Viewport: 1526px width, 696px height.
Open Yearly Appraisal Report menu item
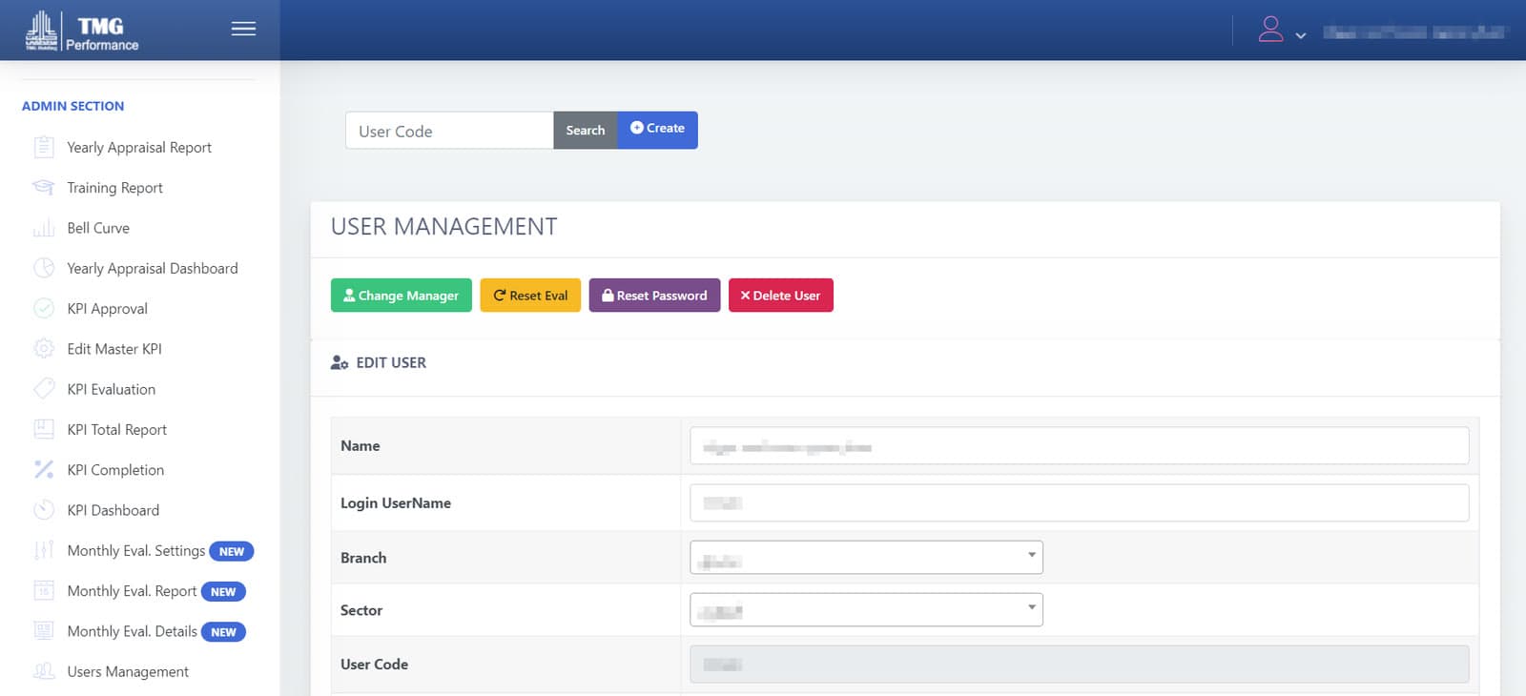click(x=139, y=147)
